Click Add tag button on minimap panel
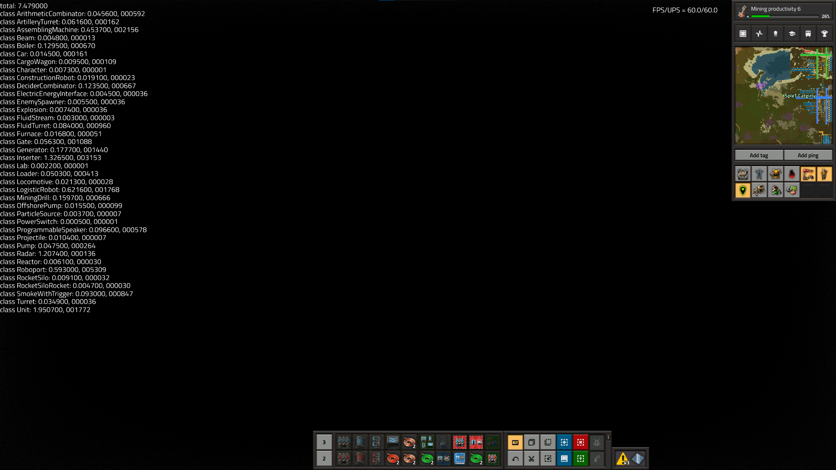The image size is (836, 470). [759, 155]
